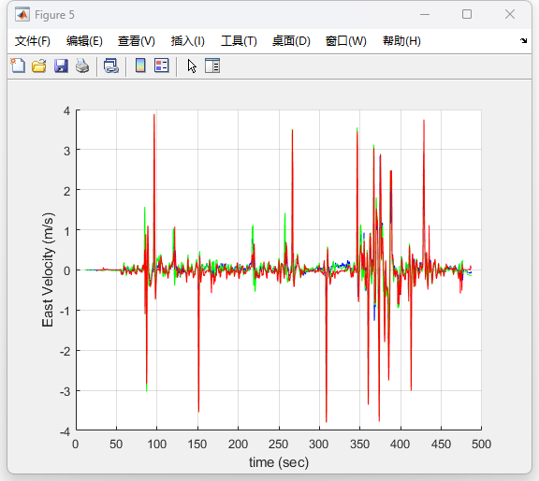Image resolution: width=539 pixels, height=481 pixels.
Task: Toggle the Edit Plot arrow tool
Action: 192,66
